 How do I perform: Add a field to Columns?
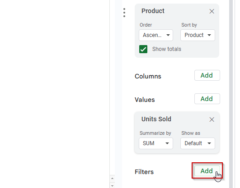[x=207, y=75]
